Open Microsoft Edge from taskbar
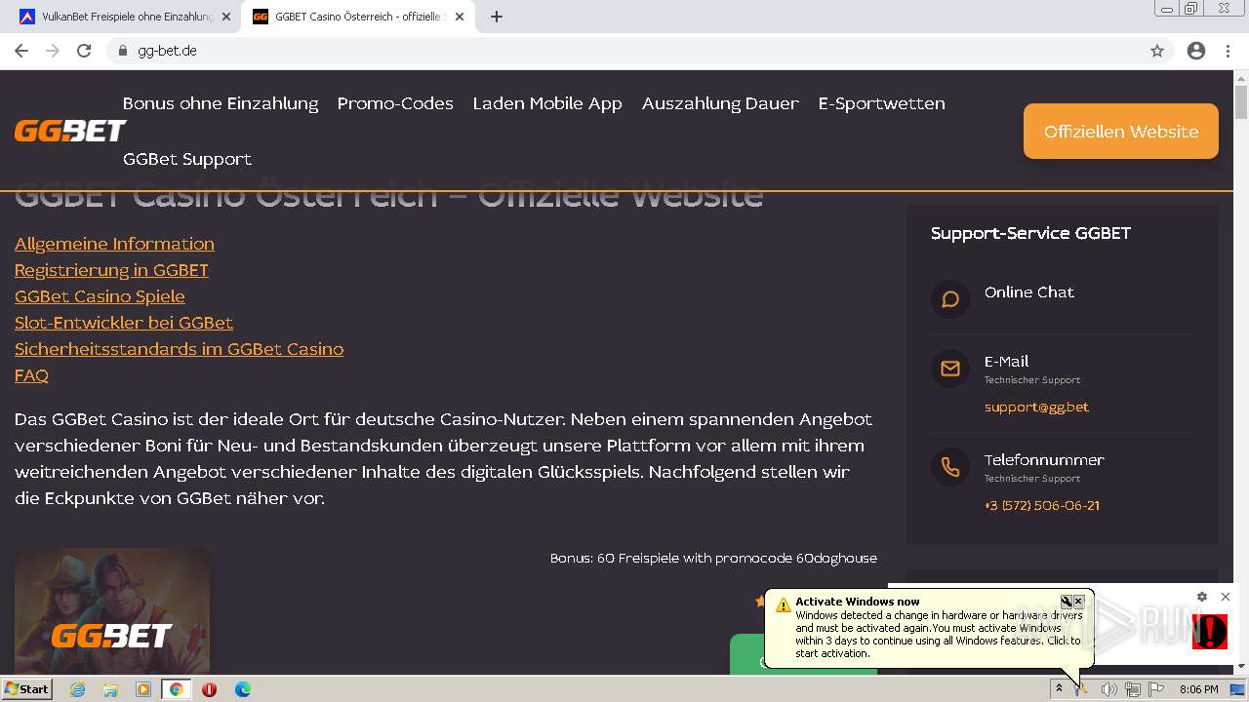 pyautogui.click(x=243, y=689)
